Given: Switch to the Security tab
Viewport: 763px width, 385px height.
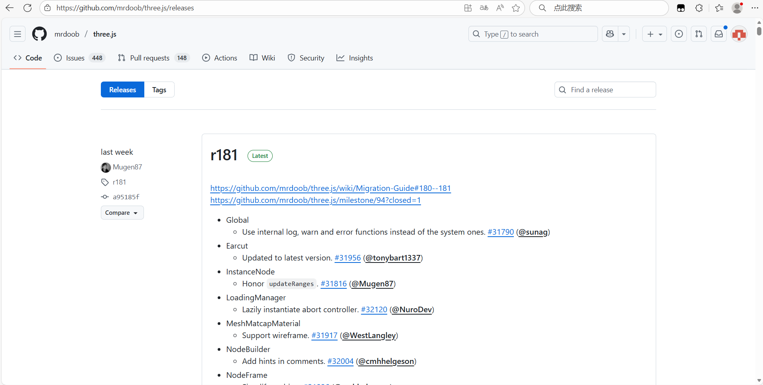Looking at the screenshot, I should coord(306,58).
